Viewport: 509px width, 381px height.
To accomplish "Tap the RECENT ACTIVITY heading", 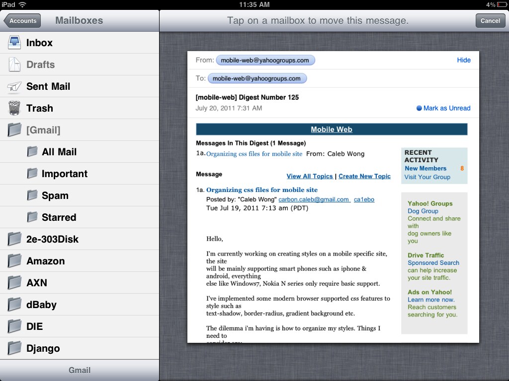I will pos(422,156).
